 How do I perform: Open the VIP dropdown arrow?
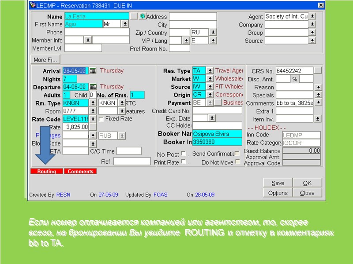coord(186,40)
